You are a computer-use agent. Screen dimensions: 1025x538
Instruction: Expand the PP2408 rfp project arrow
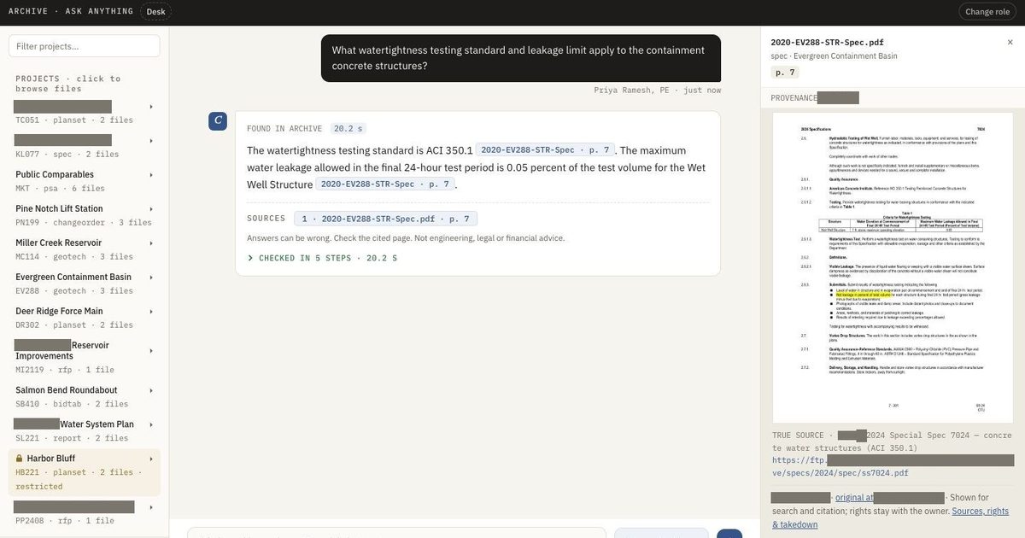(151, 508)
